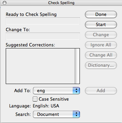Click the Suggested Corrections list scrollbar
Viewport: 122px width, 123px height.
pos(77,66)
